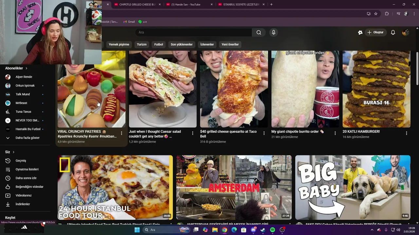Expand the Siz section chevron
Image resolution: width=419 pixels, height=235 pixels.
tap(13, 152)
